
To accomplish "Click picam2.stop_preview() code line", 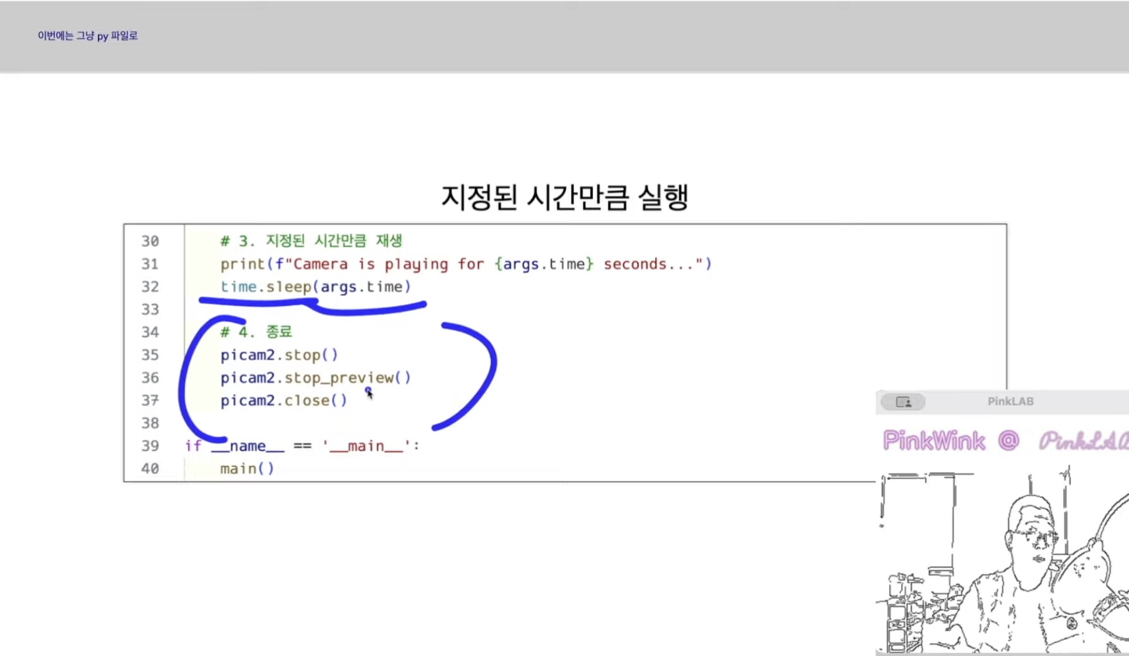I will point(315,377).
